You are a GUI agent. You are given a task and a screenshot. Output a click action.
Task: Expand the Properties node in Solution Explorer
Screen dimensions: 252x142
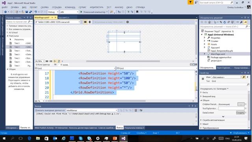click(x=205, y=38)
